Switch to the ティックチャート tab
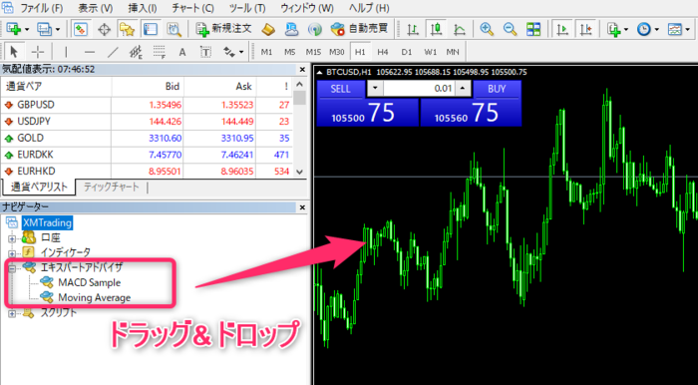698x385 pixels. coord(112,187)
